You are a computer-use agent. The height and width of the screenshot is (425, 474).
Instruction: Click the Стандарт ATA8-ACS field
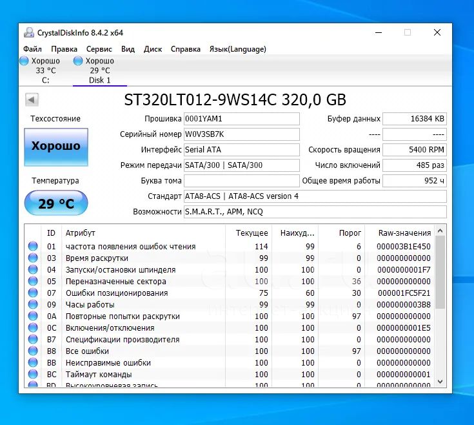(x=315, y=196)
